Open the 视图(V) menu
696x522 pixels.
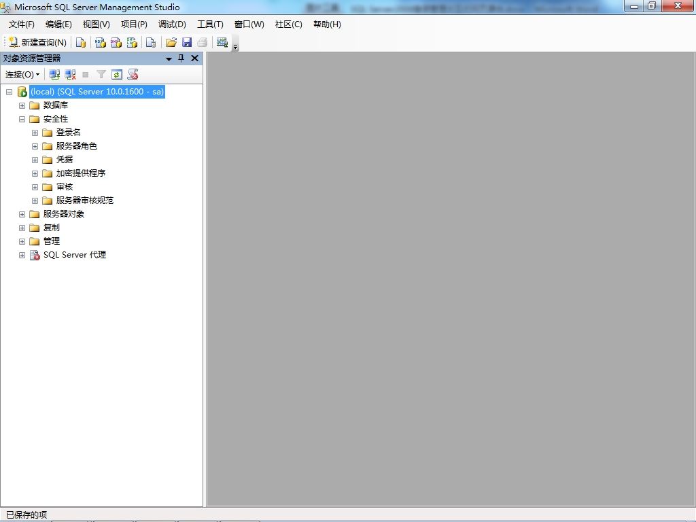pyautogui.click(x=97, y=24)
